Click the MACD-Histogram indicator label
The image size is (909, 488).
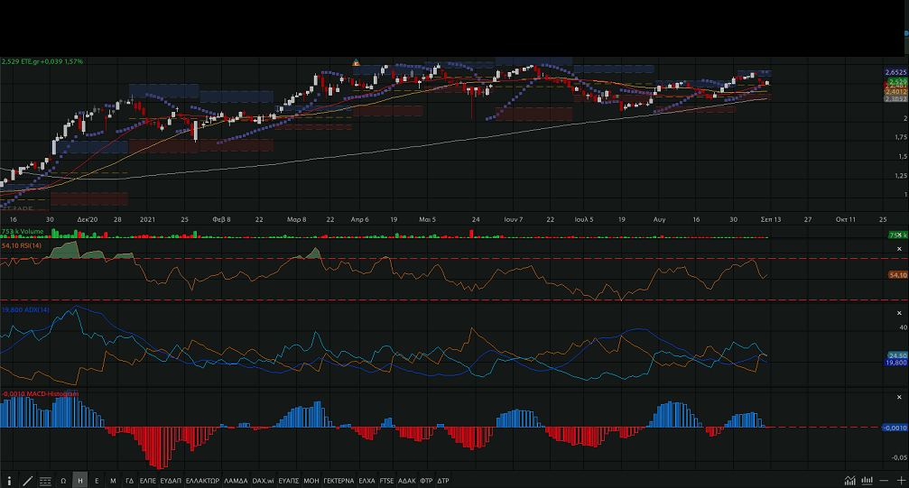point(40,394)
